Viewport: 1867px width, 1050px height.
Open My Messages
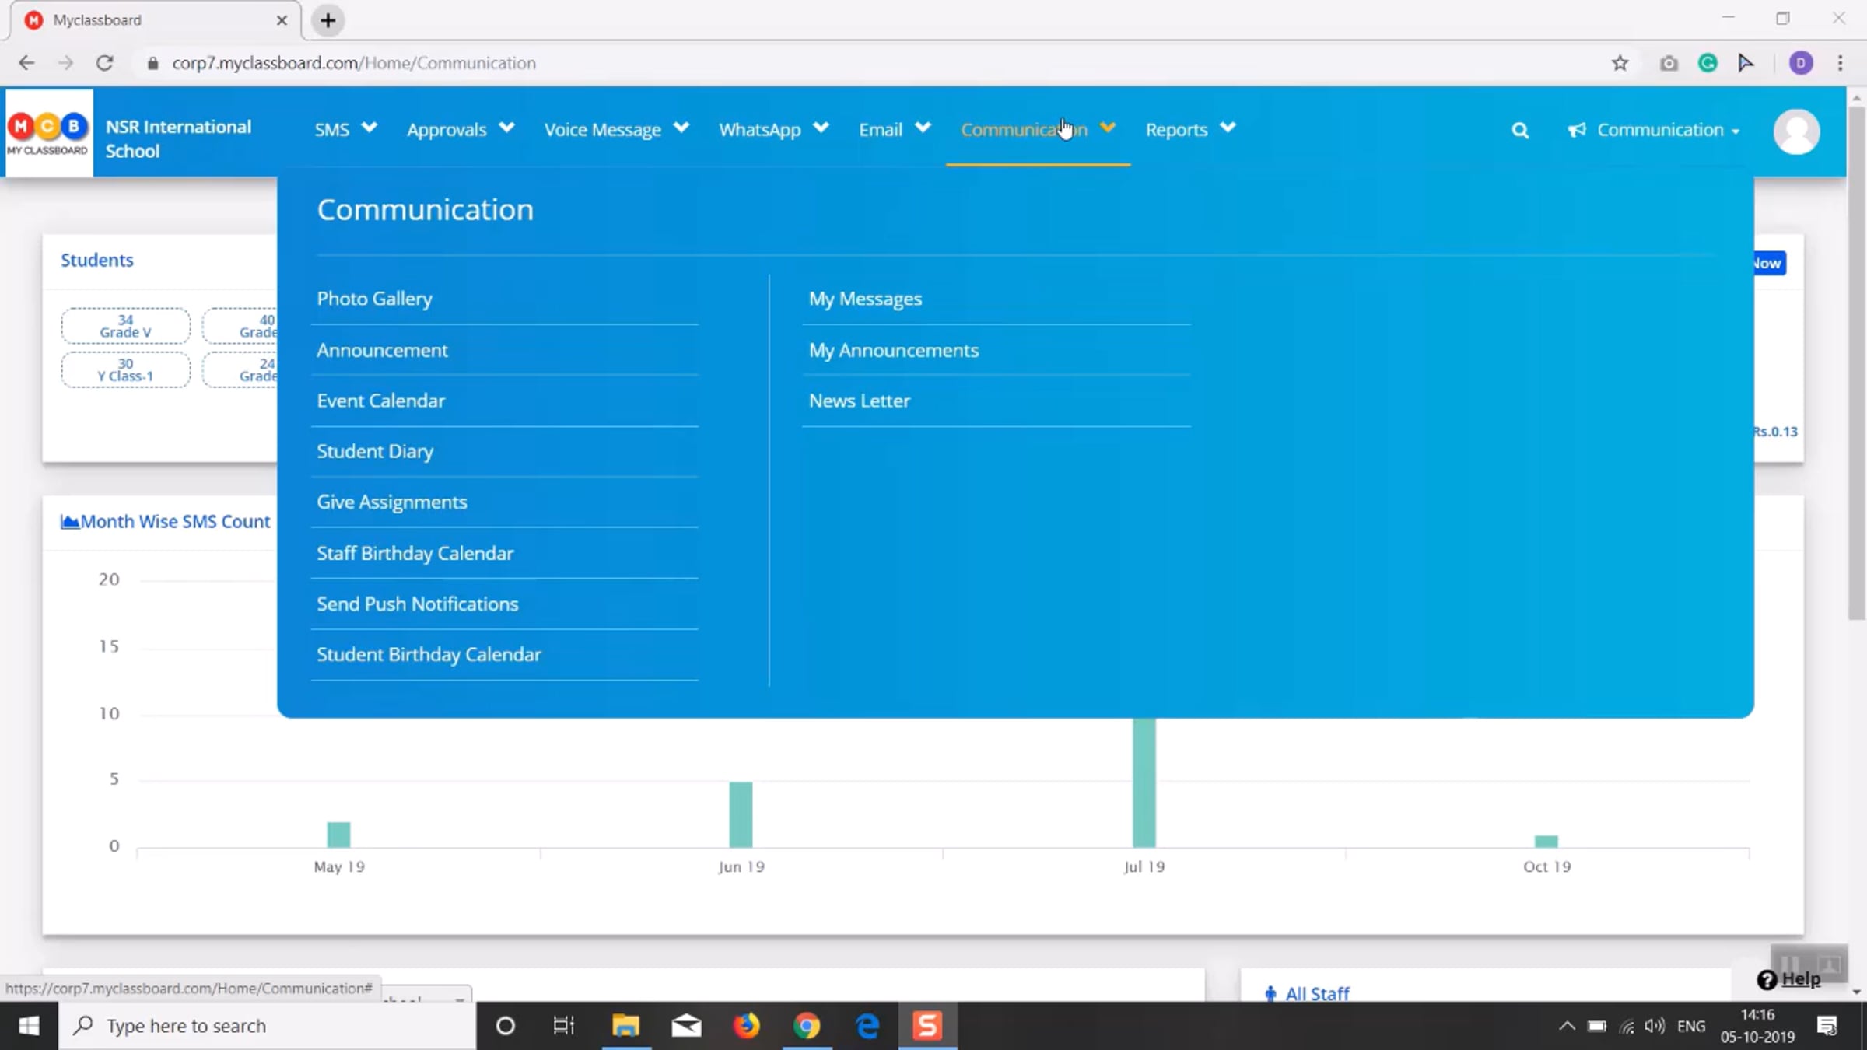865,299
